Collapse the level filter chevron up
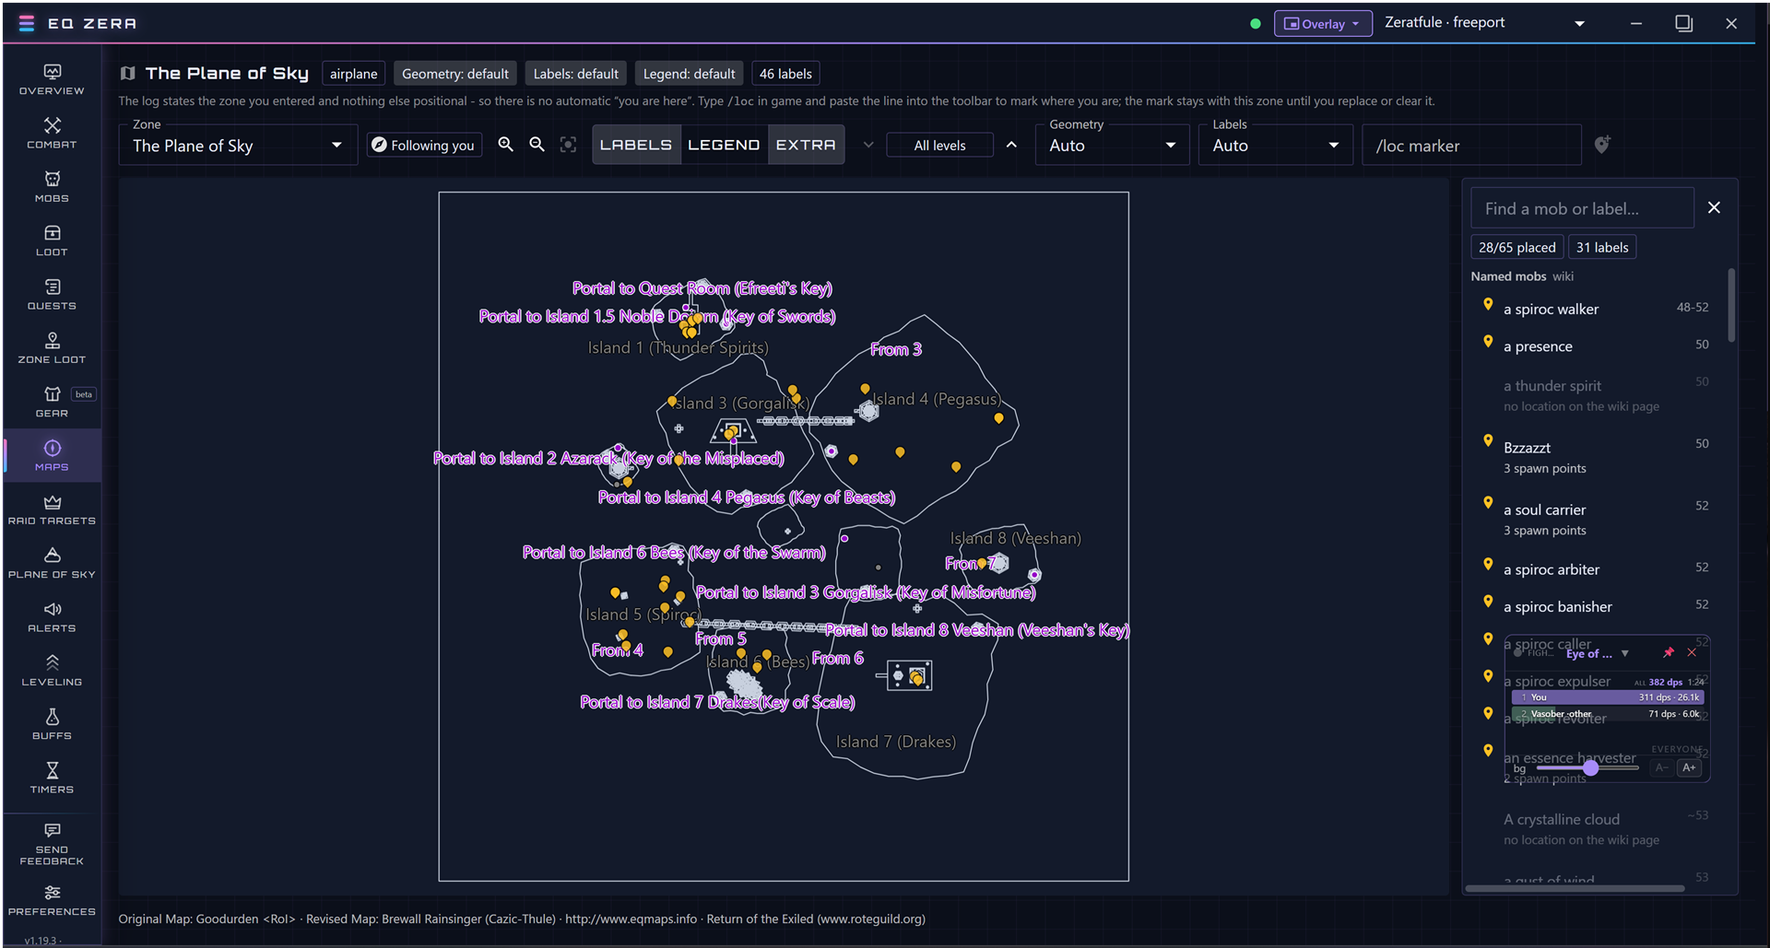Image resolution: width=1770 pixels, height=948 pixels. [x=1011, y=145]
